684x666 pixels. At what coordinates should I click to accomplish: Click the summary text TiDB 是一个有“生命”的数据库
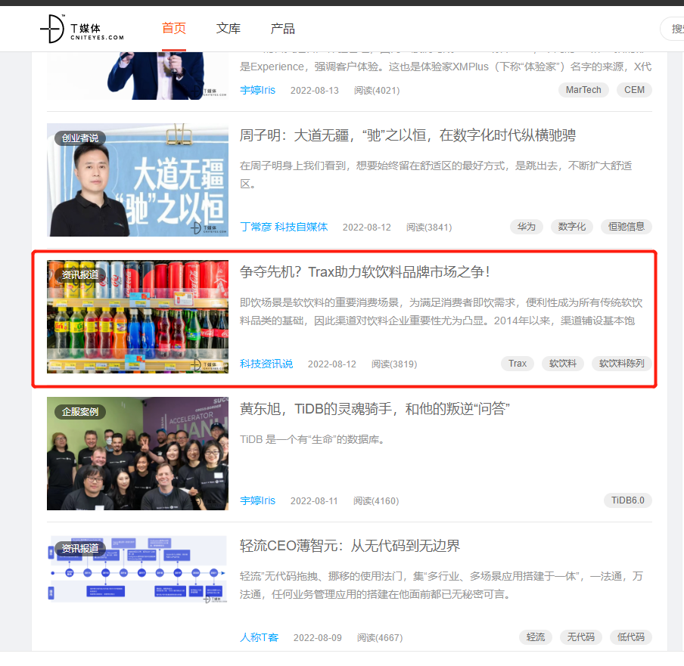point(312,439)
